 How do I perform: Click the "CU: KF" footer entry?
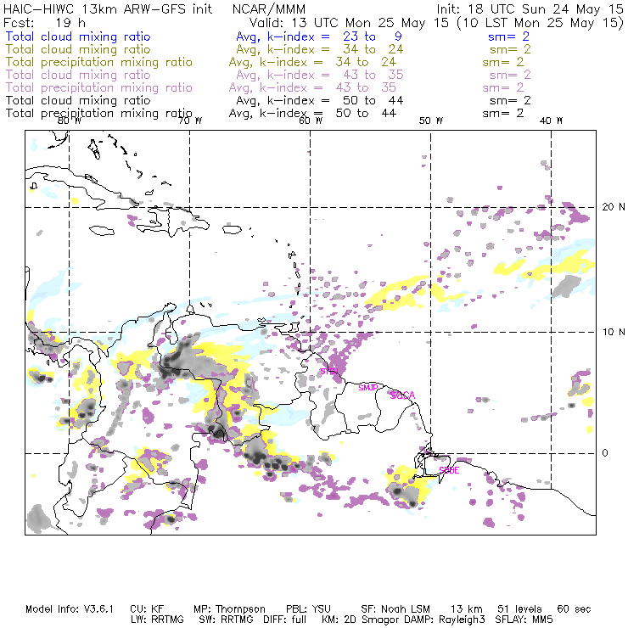click(147, 609)
